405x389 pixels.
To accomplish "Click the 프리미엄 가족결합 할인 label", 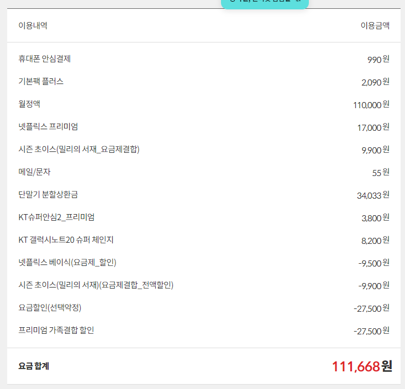I will click(x=56, y=331).
